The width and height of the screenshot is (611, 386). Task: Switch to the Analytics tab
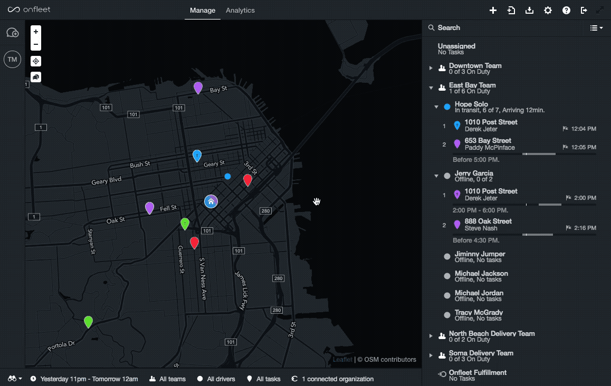pos(240,11)
